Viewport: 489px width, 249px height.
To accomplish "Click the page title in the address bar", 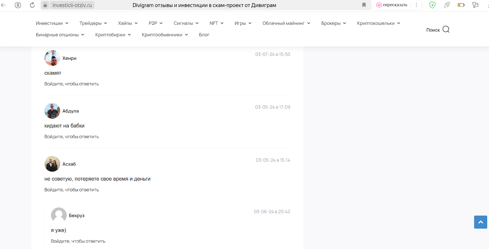I will pyautogui.click(x=204, y=5).
